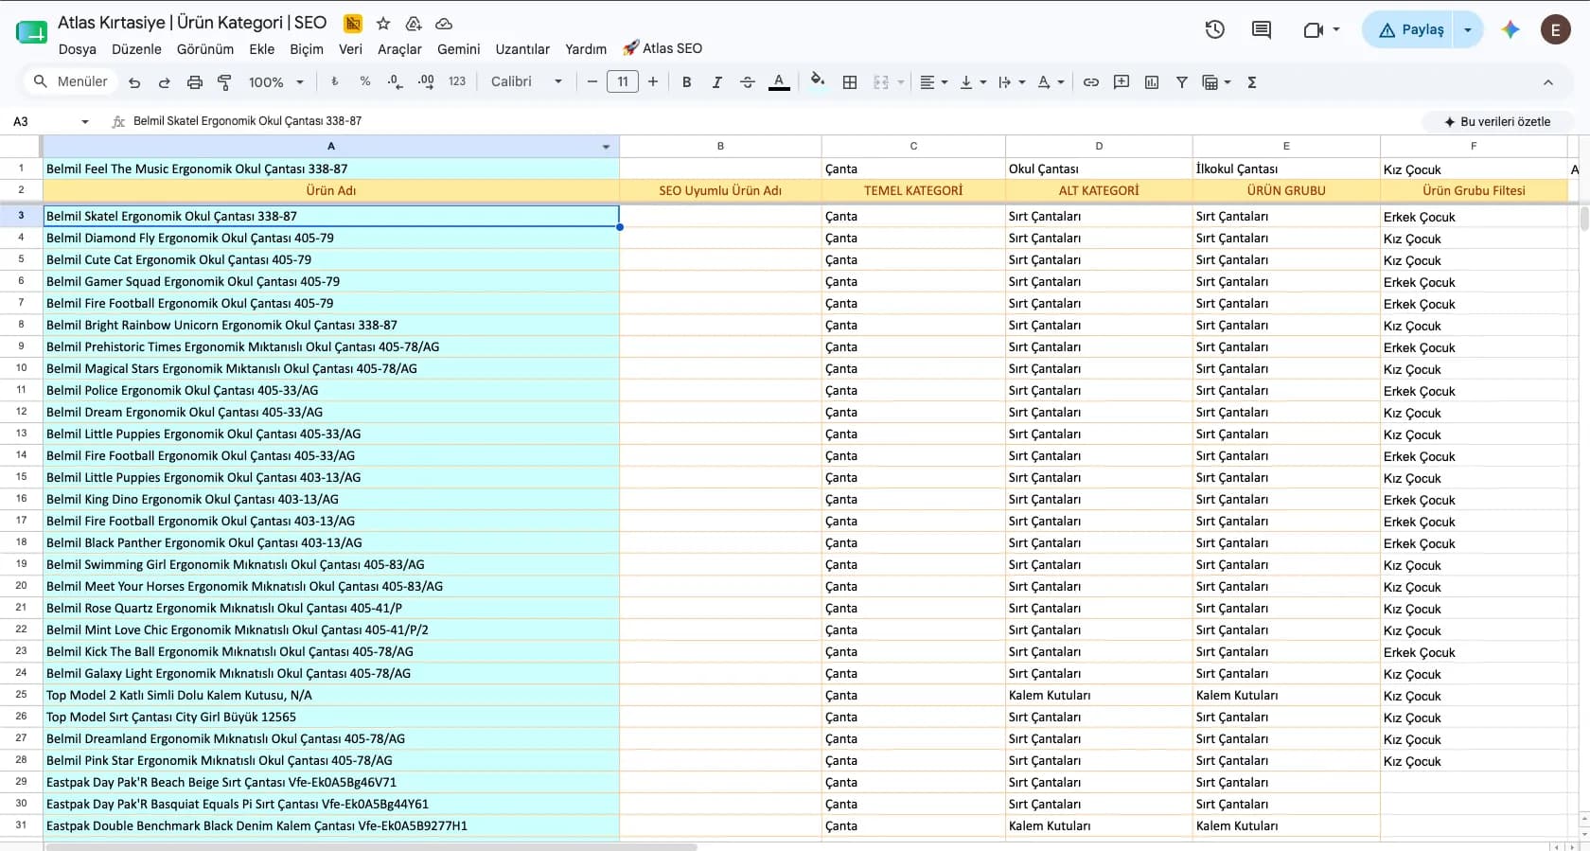Open the Veri menu
Image resolution: width=1590 pixels, height=851 pixels.
[x=350, y=49]
